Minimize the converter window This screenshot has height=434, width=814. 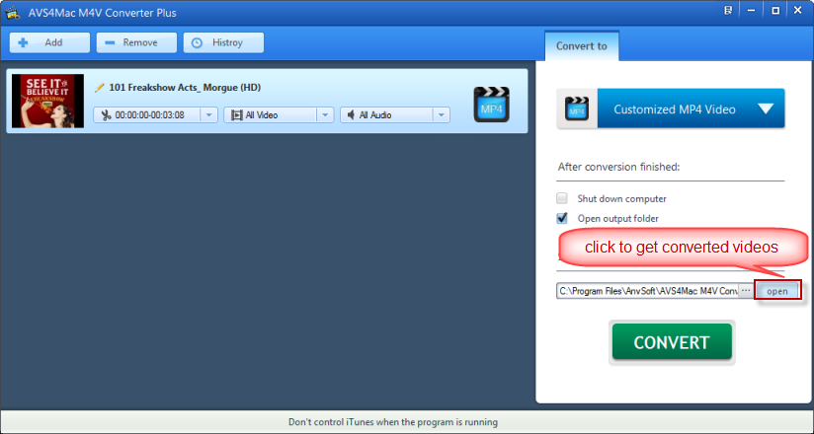751,11
